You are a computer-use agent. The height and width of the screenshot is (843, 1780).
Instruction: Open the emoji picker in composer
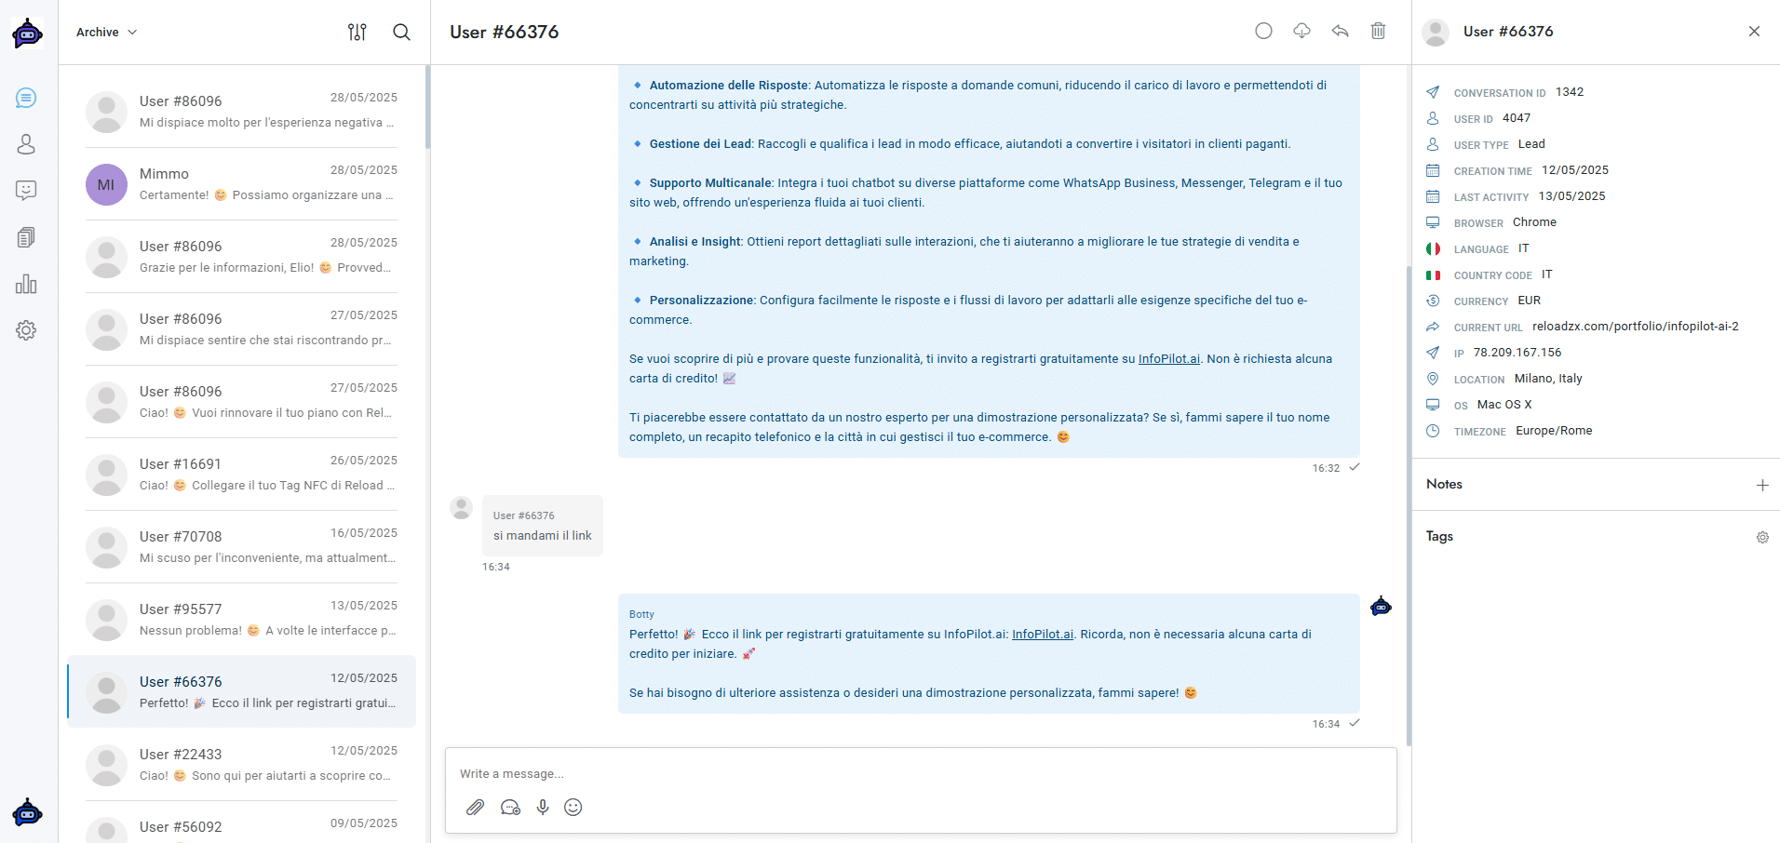point(573,808)
